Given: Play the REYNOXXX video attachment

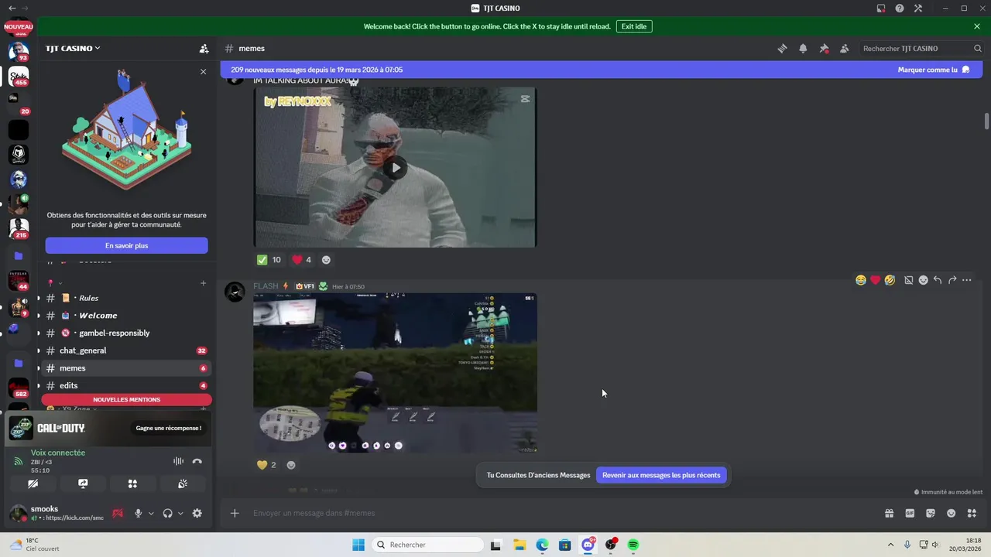Looking at the screenshot, I should click(x=395, y=167).
